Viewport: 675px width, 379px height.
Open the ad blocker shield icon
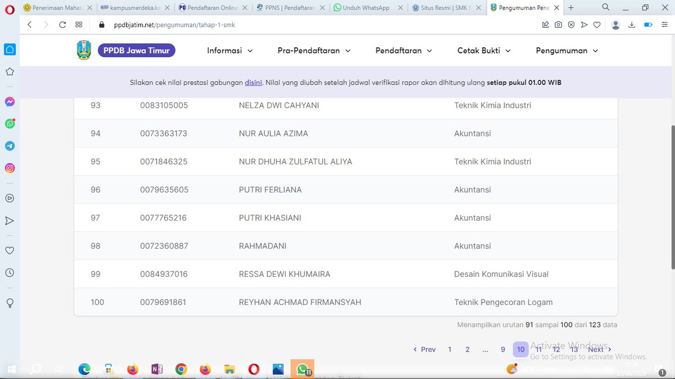pyautogui.click(x=571, y=25)
